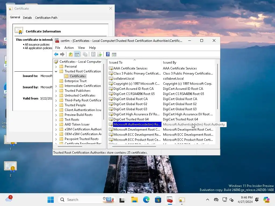Open File Explorer from taskbar
Image resolution: width=275 pixels, height=206 pixels.
[135, 200]
